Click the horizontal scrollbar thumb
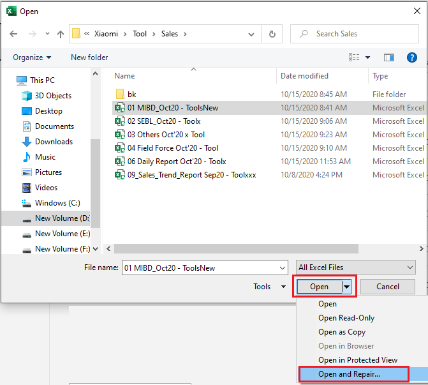Screen dimensions: 428x385 click(x=236, y=248)
